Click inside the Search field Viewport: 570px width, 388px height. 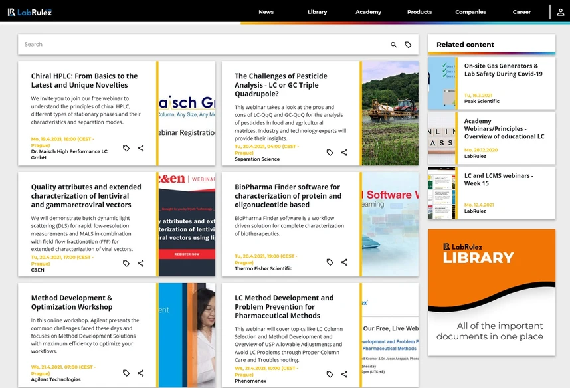tap(203, 45)
